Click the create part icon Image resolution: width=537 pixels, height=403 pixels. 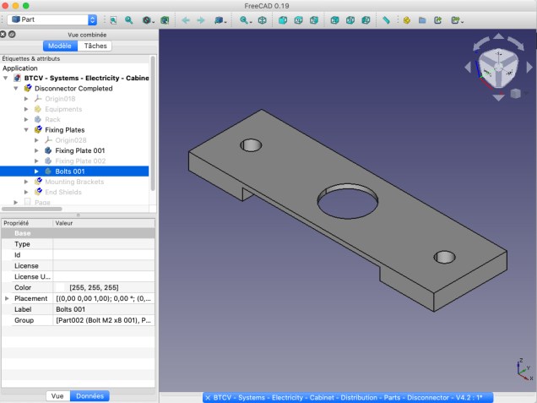click(406, 19)
